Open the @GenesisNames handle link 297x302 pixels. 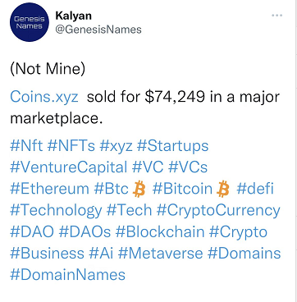pyautogui.click(x=98, y=30)
